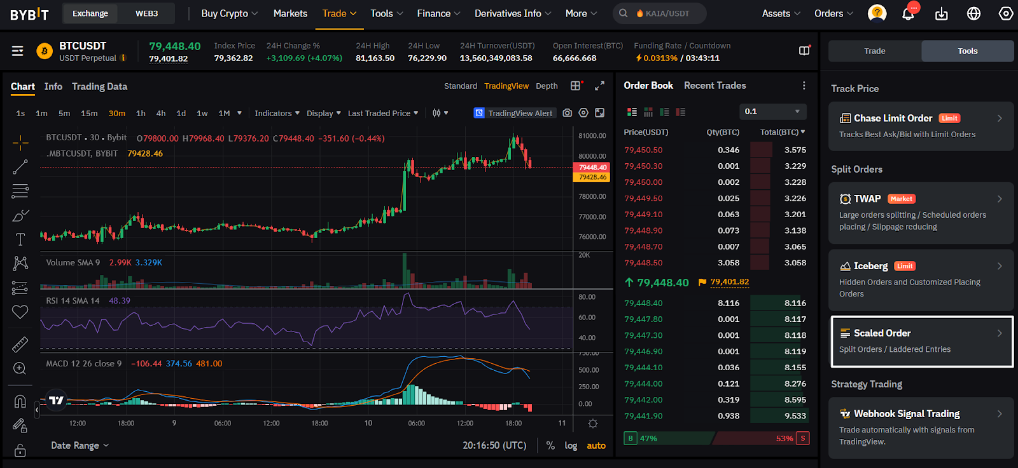Switch to the Trade panel tab
The width and height of the screenshot is (1018, 468).
(x=875, y=51)
